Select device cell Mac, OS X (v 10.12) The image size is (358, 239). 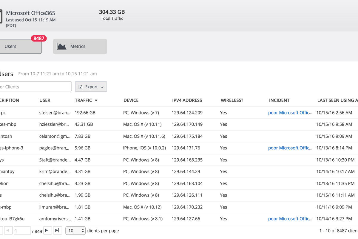pyautogui.click(x=142, y=207)
